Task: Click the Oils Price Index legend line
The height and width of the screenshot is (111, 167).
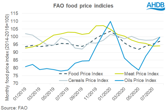Action: tap(119, 80)
